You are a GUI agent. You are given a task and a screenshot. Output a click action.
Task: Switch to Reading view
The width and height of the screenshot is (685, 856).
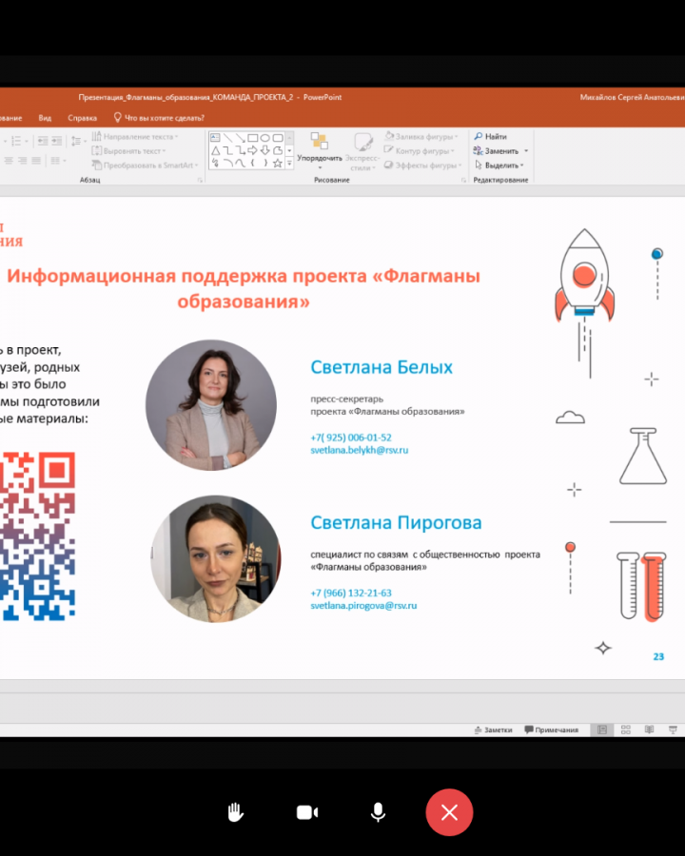(649, 730)
